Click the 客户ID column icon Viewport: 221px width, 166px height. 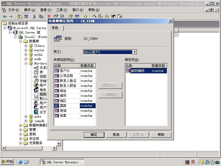(57, 71)
